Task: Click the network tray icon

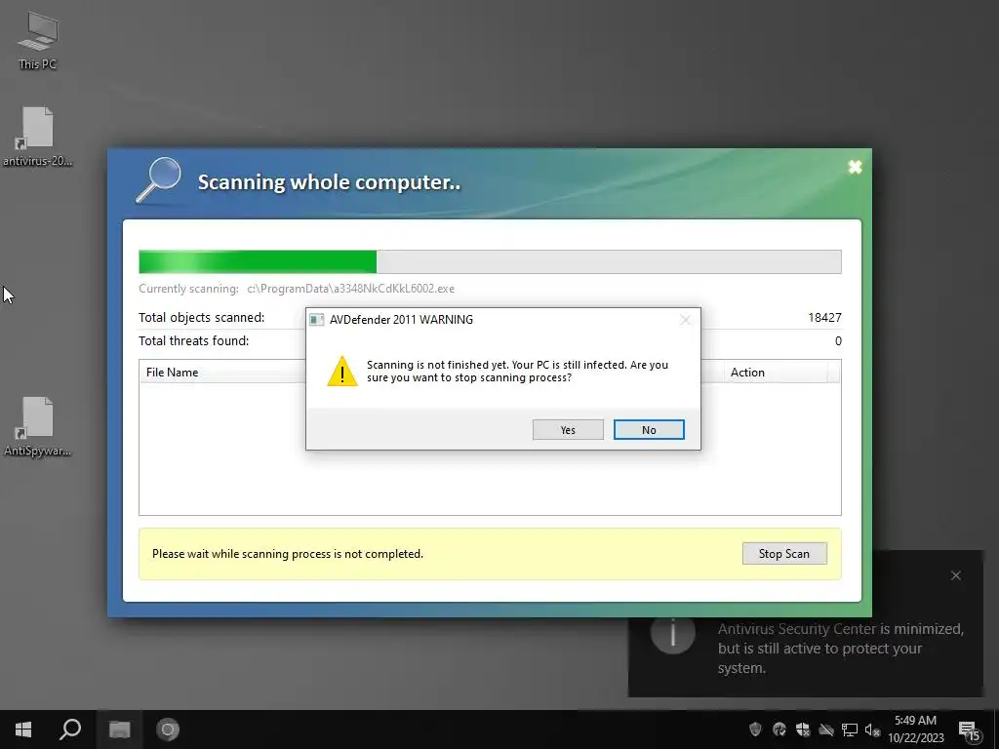Action: 850,729
